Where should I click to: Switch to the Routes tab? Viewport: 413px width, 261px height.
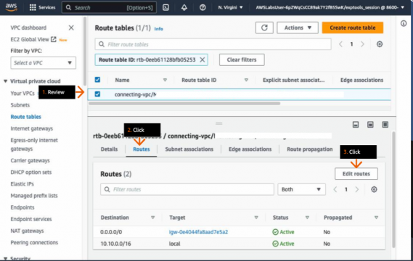[142, 149]
